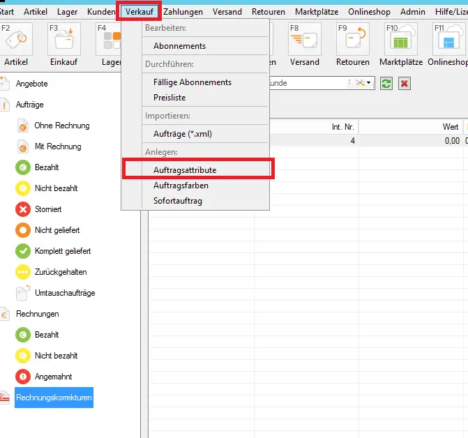Viewport: 468px width, 438px height.
Task: Click the green refresh icon button
Action: [x=386, y=83]
